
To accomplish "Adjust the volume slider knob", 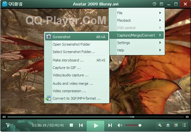I will coord(140,125).
